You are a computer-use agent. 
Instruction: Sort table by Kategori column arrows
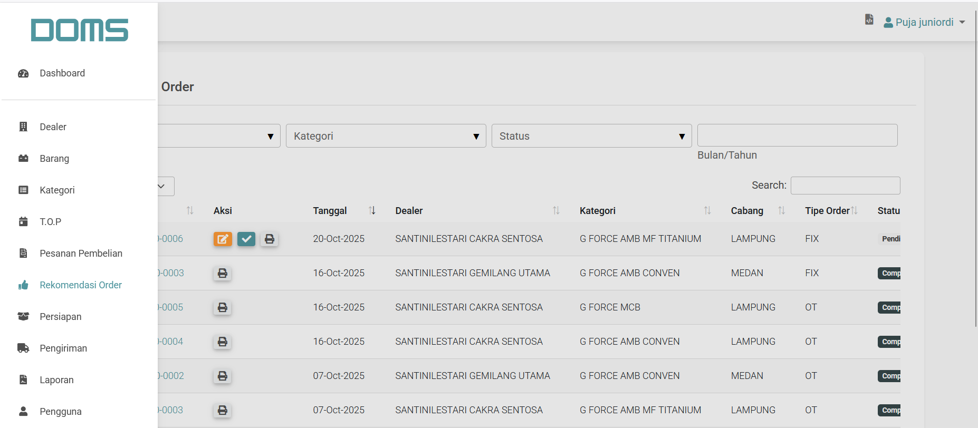(707, 211)
